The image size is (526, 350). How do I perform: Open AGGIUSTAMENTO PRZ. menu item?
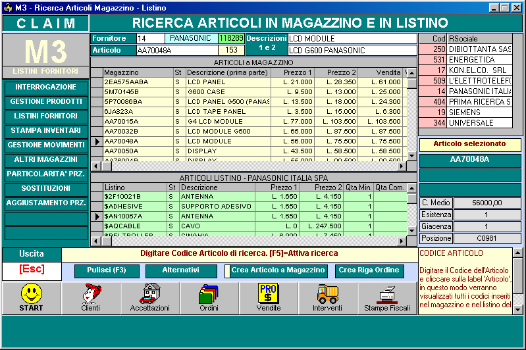click(45, 203)
